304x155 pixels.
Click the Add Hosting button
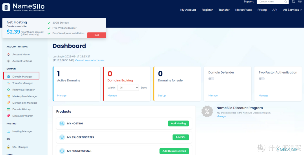click(178, 124)
